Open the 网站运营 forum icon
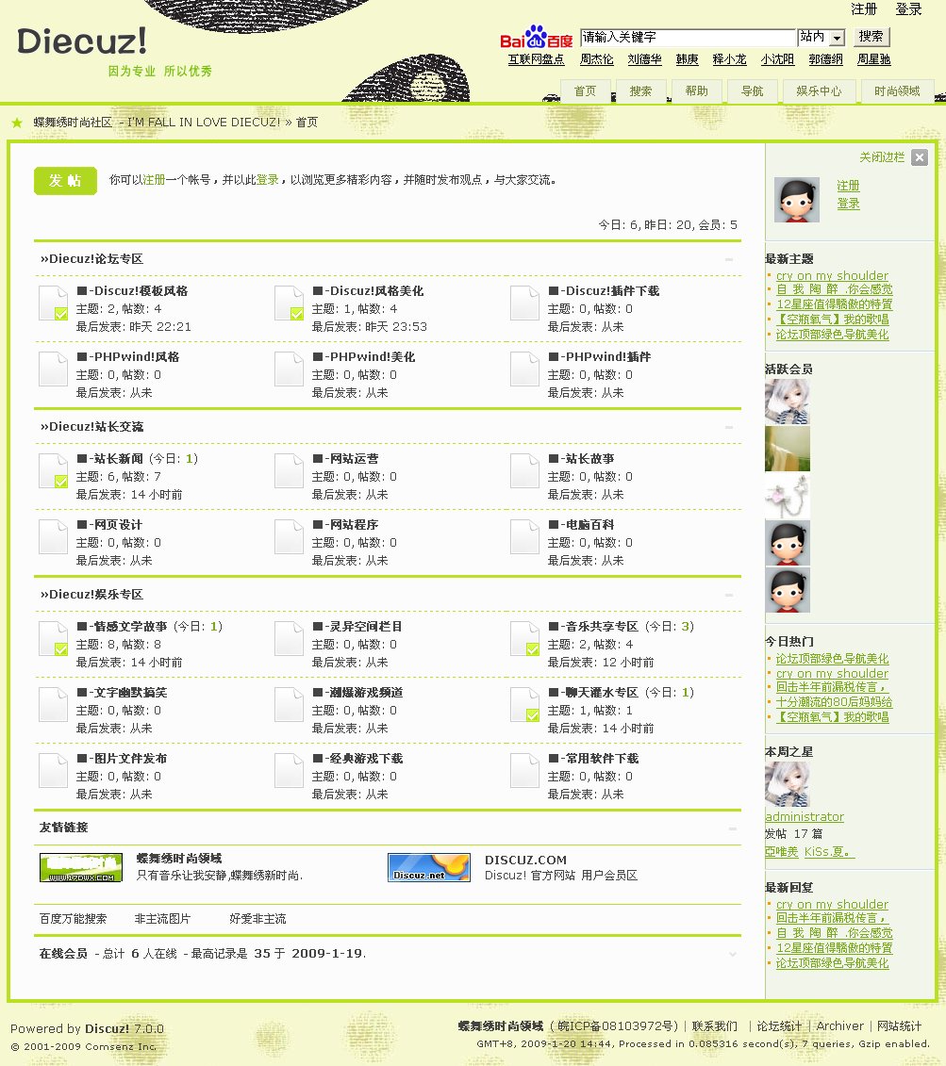Image resolution: width=946 pixels, height=1066 pixels. (289, 471)
